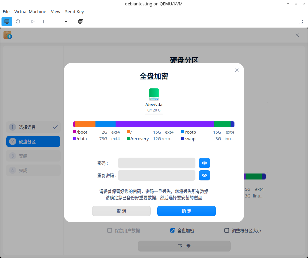The height and width of the screenshot is (258, 308).
Task: Click the blue rootb partition bar segment
Action: pos(105,124)
